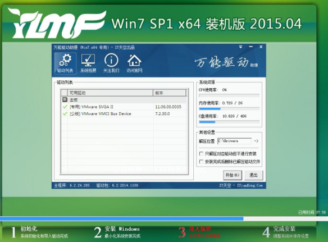
Task: Click the blue installation progress bar
Action: click(121, 218)
